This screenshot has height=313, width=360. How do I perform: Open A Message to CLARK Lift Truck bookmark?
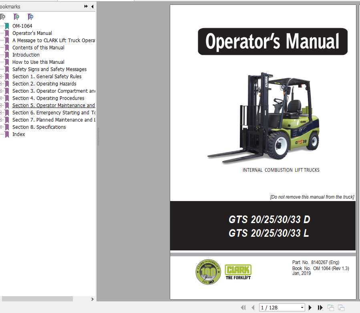[54, 40]
